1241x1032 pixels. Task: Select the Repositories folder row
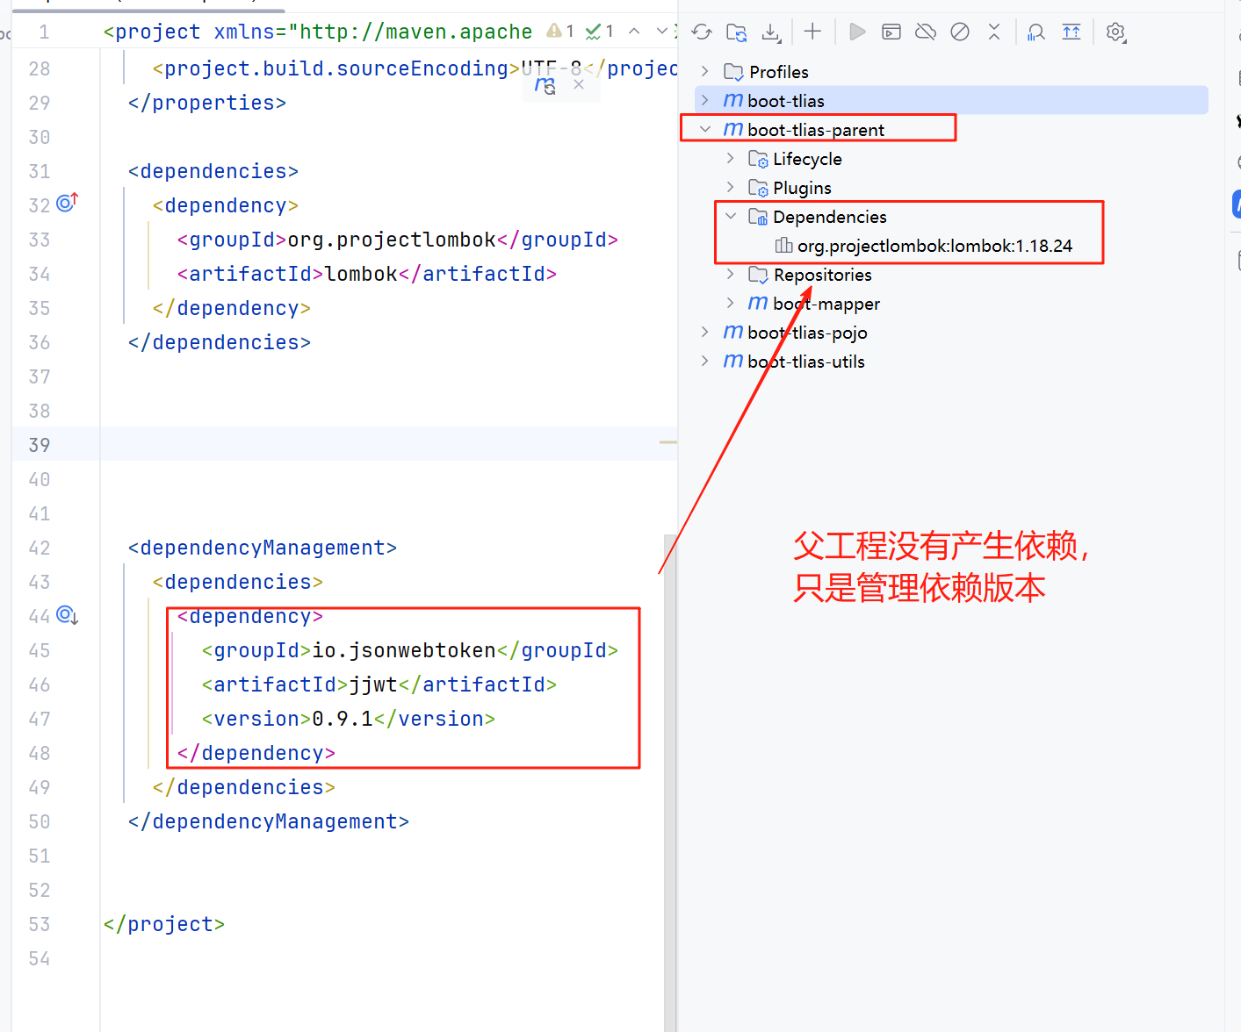click(951, 274)
